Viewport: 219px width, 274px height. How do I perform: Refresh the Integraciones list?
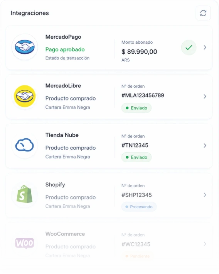(203, 13)
